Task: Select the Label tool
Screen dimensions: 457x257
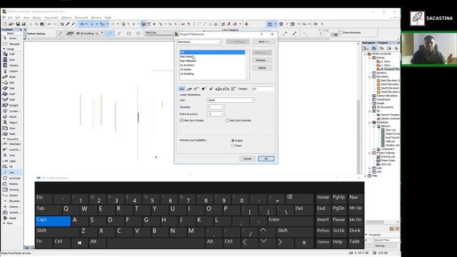Action: 11,161
